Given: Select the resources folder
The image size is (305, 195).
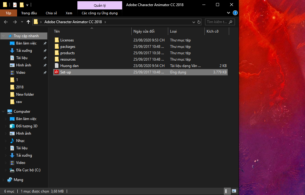Looking at the screenshot, I should 140,59.
